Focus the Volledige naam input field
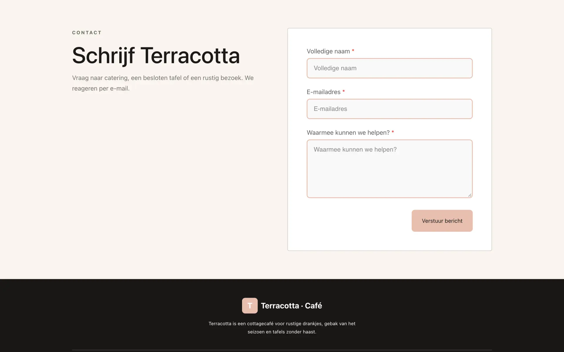This screenshot has height=352, width=564. pyautogui.click(x=390, y=68)
